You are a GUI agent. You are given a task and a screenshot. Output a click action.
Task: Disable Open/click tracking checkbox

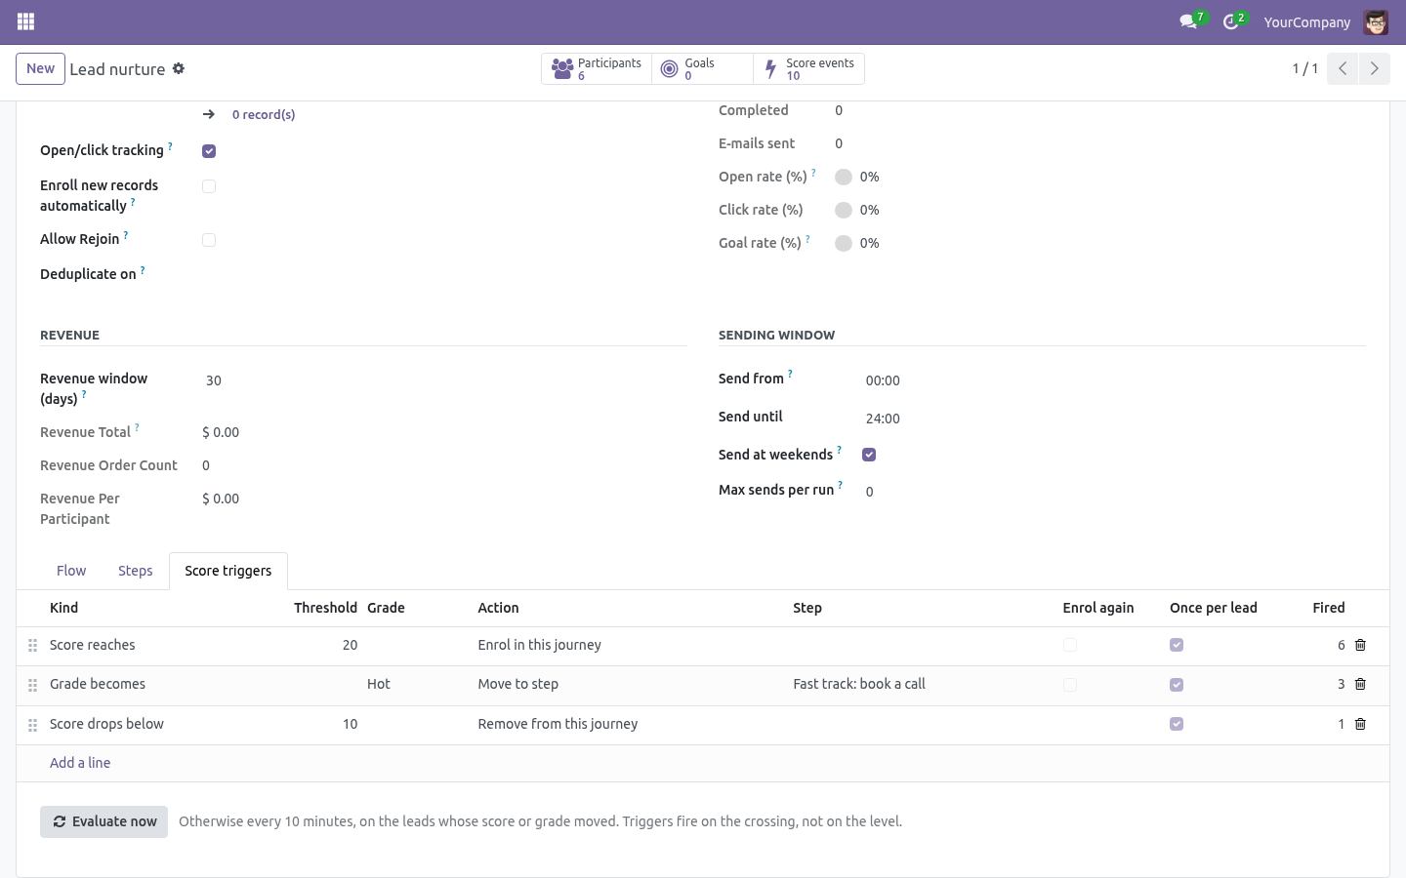pyautogui.click(x=209, y=151)
